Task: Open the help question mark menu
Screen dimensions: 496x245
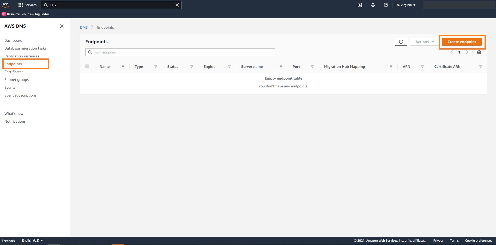Action: [386, 5]
